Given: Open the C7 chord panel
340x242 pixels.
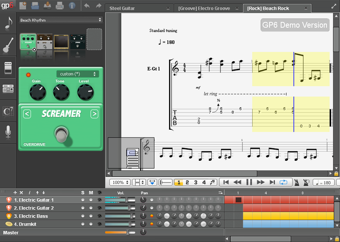Looking at the screenshot, I should coord(8,111).
